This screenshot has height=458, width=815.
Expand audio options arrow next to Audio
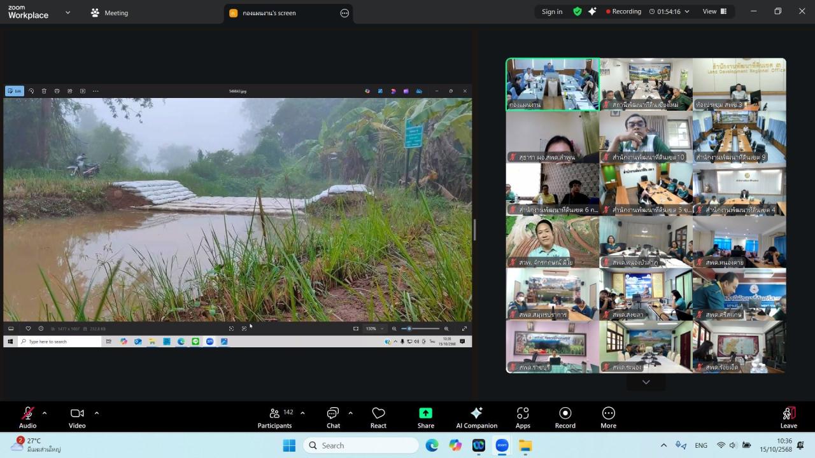pyautogui.click(x=45, y=413)
